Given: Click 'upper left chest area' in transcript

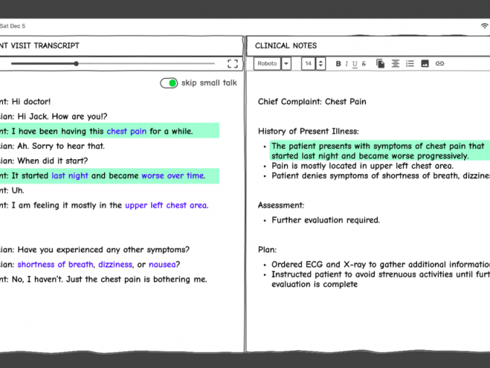Looking at the screenshot, I should tap(166, 205).
